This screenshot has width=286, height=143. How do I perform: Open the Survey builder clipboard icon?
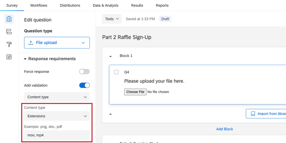(9, 19)
